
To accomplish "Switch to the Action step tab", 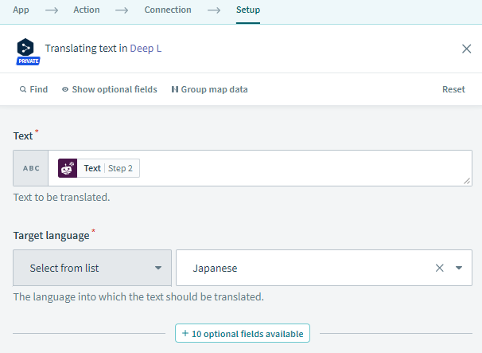I will tap(87, 10).
